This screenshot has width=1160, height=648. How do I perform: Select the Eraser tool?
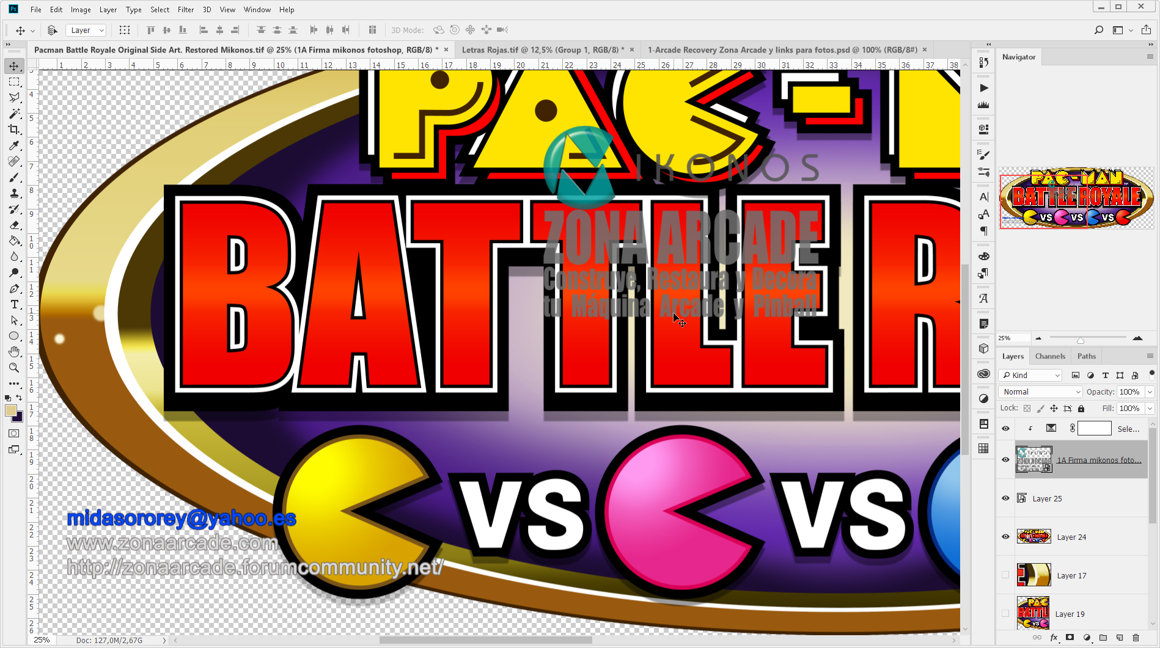coord(15,225)
